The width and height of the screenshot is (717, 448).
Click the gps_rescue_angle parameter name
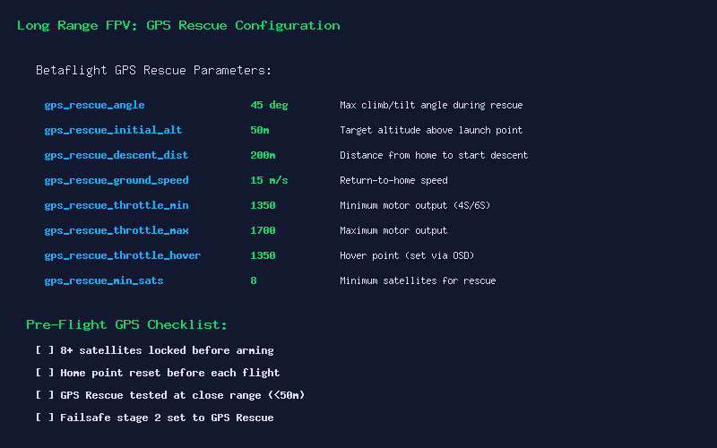coord(94,105)
